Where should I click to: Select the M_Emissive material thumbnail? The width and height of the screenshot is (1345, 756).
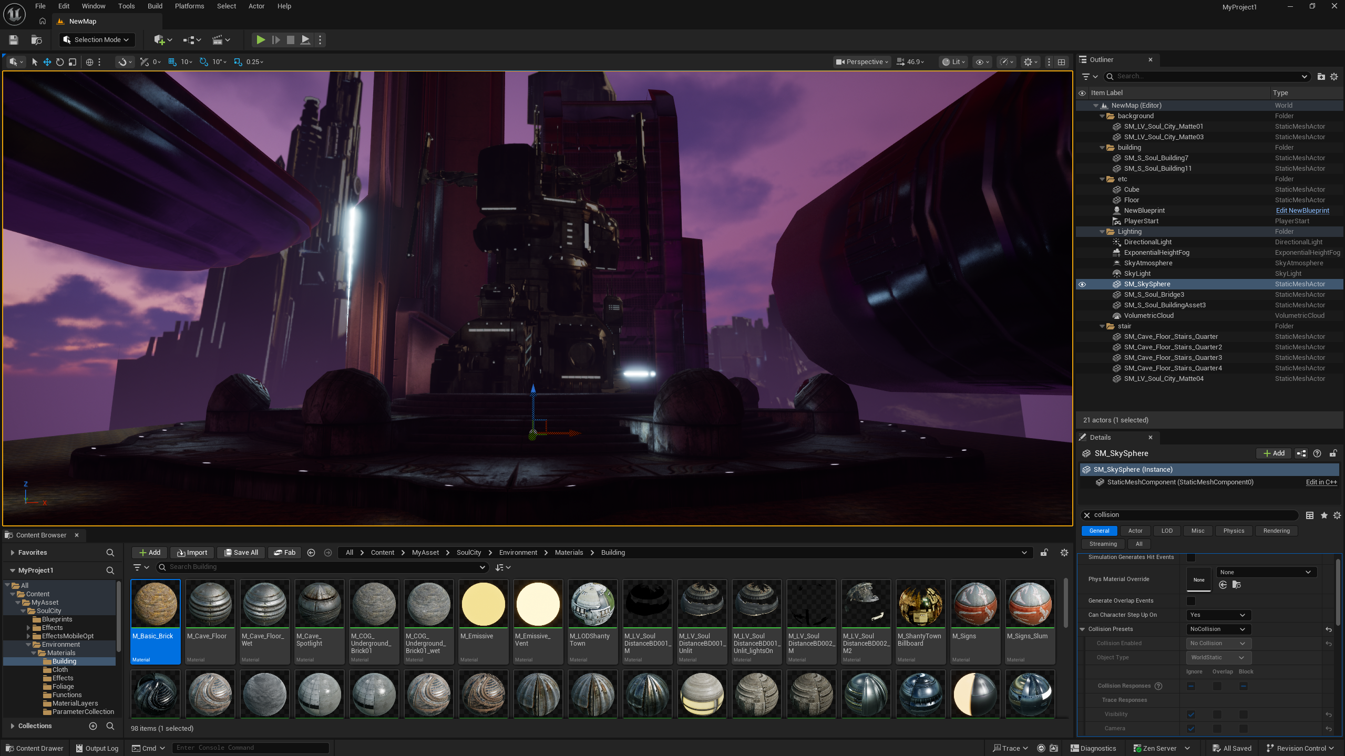(x=483, y=604)
